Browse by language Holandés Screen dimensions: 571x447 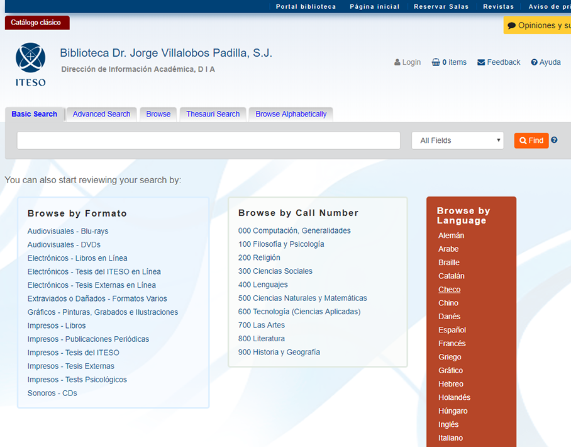(455, 397)
